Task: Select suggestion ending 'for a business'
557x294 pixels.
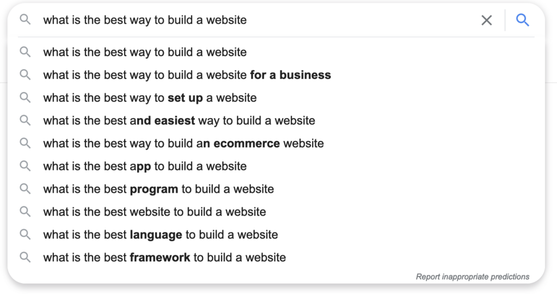Action: coord(276,75)
